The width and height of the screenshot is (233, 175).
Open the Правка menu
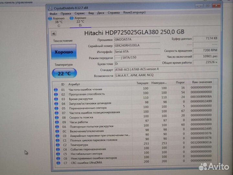(66, 14)
